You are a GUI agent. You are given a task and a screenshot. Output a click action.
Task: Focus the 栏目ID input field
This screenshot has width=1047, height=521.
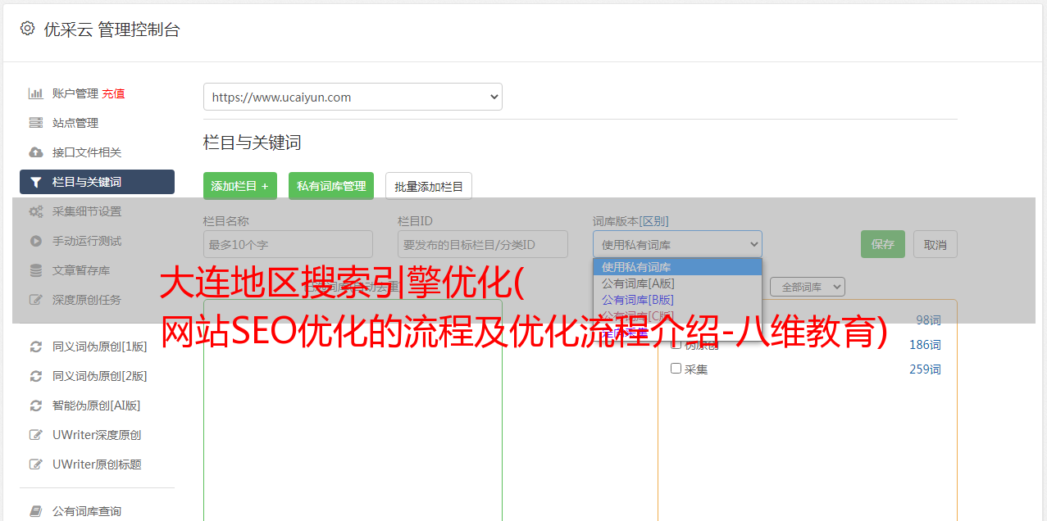[x=483, y=244]
